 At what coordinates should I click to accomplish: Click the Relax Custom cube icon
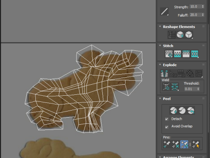tap(189, 35)
